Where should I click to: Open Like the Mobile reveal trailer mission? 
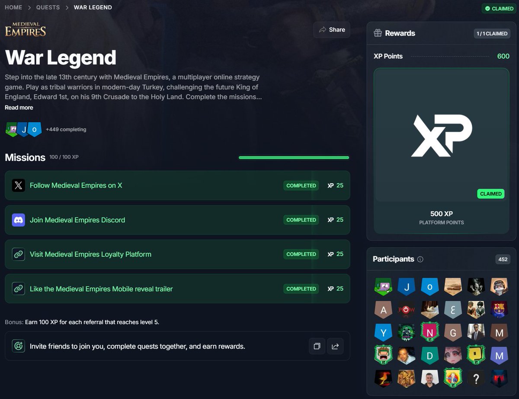click(177, 289)
